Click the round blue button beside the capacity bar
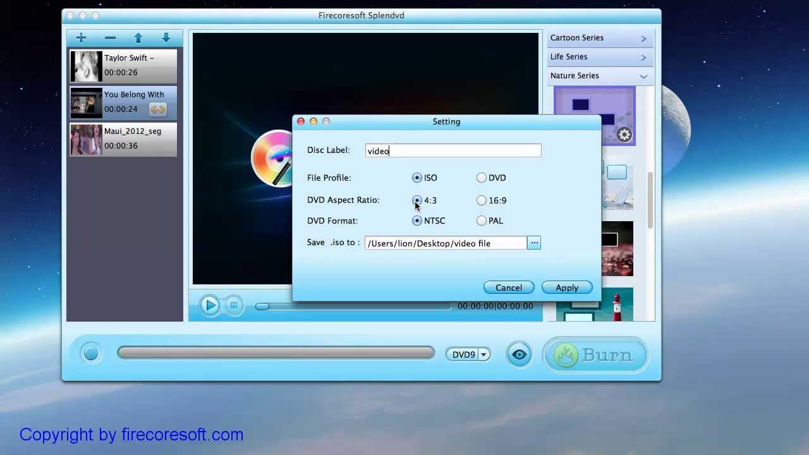809x455 pixels. 91,353
